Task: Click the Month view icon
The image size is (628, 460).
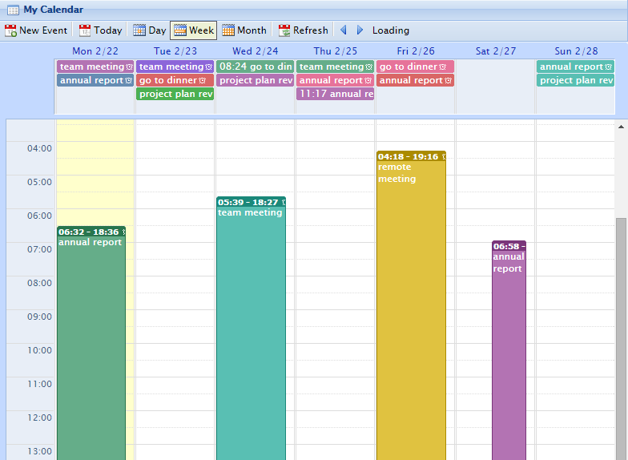Action: click(x=228, y=30)
